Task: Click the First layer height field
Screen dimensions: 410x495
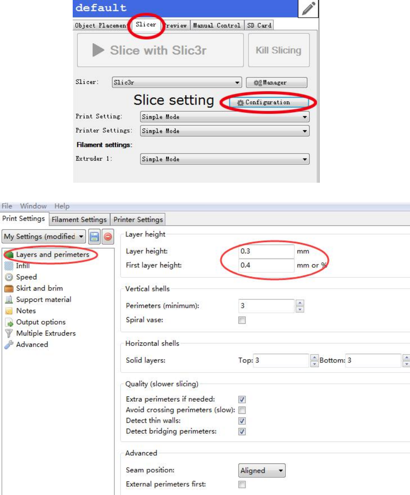Action: pos(266,265)
